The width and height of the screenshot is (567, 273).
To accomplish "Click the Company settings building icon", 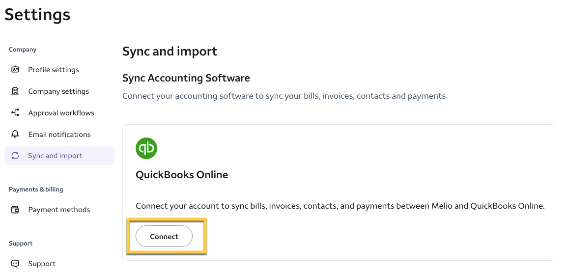I will tap(15, 91).
